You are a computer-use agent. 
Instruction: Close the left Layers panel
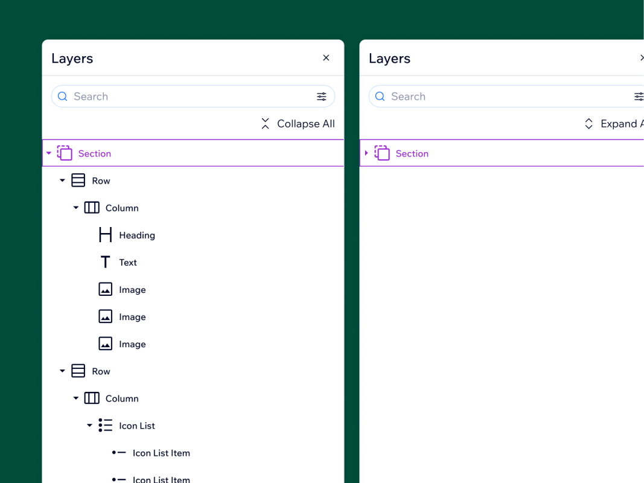[326, 58]
